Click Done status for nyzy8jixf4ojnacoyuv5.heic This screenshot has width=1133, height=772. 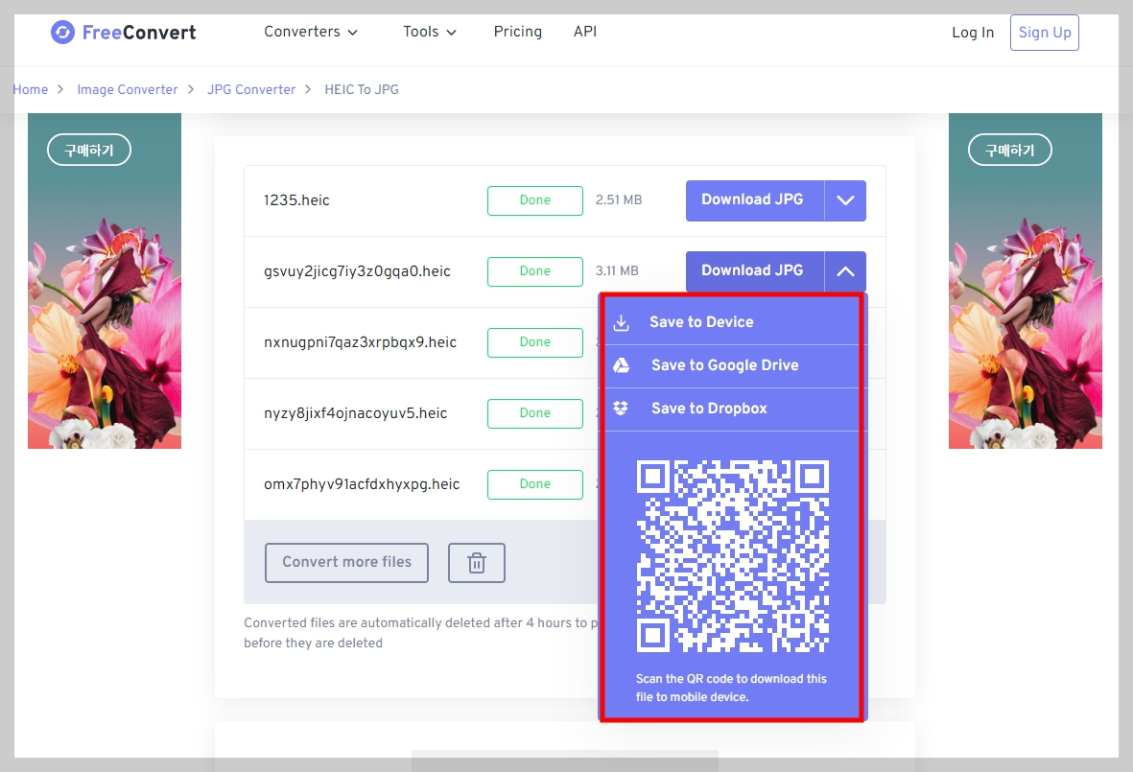tap(535, 413)
